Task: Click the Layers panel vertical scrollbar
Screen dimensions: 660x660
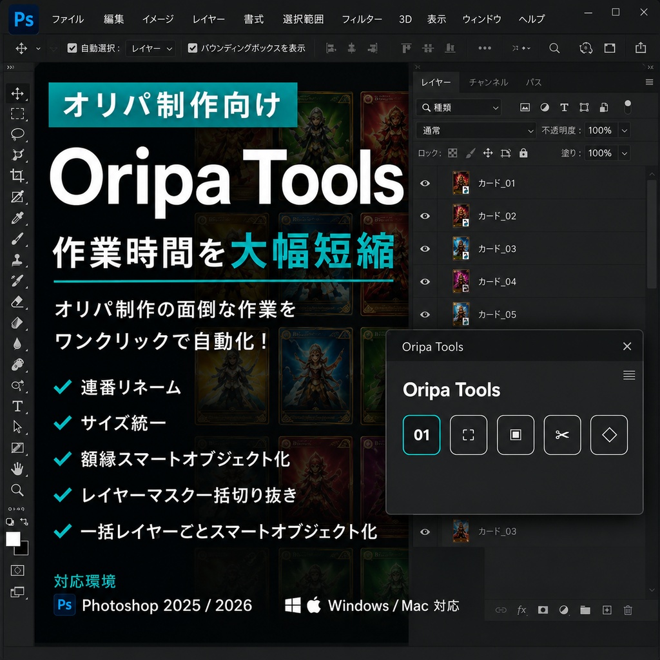Action: click(x=652, y=234)
